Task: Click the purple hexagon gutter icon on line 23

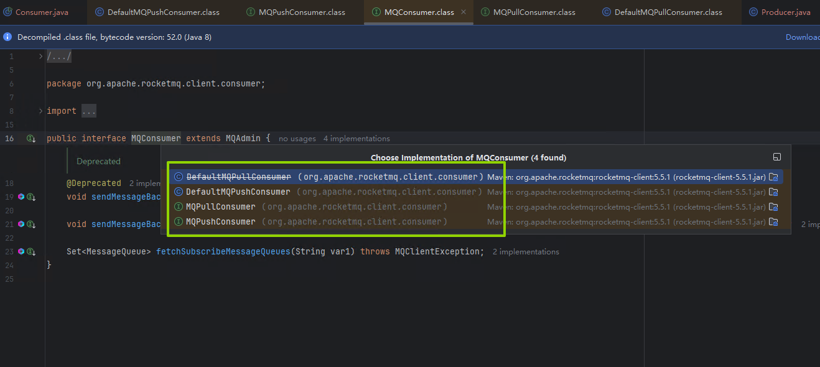Action: pyautogui.click(x=21, y=251)
